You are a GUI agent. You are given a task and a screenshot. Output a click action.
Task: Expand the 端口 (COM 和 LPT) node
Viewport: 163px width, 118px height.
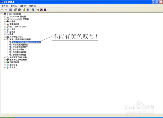coord(5,27)
